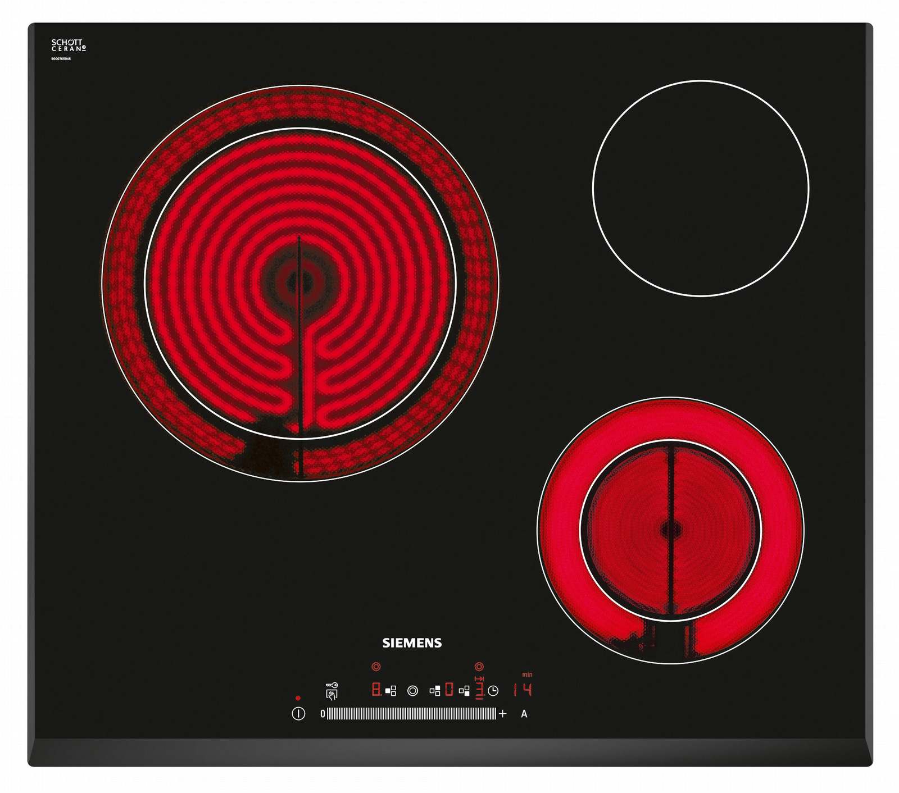Toggle the left red extended zone indicator

point(376,667)
